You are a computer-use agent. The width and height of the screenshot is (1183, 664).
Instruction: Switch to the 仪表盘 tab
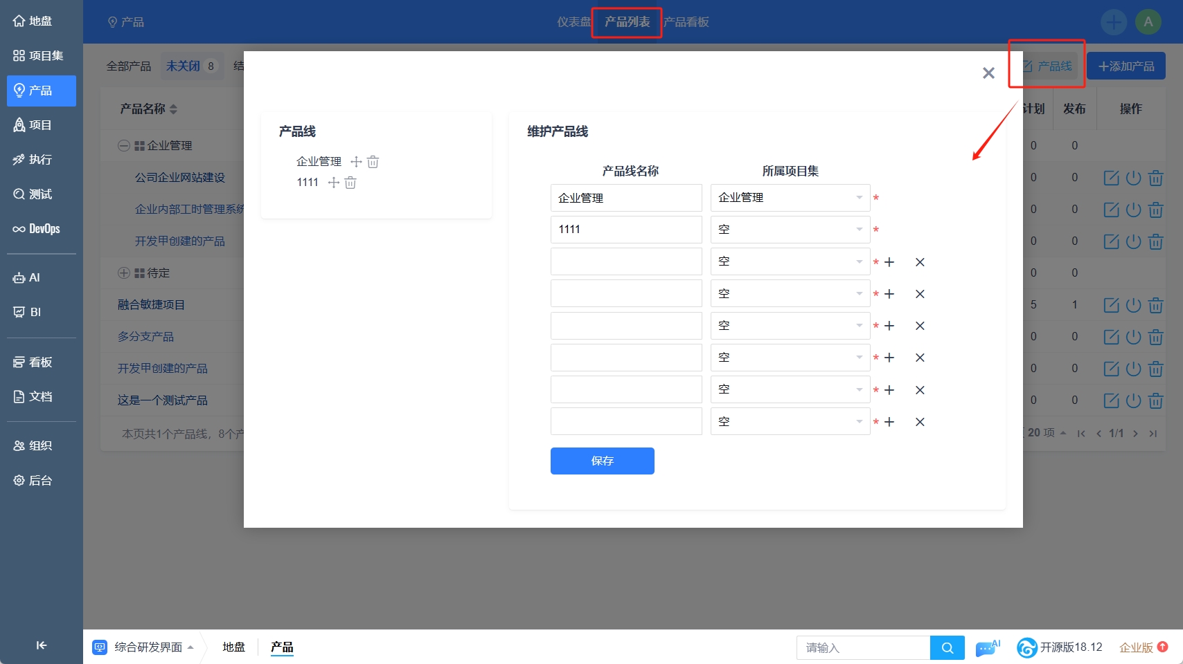573,22
